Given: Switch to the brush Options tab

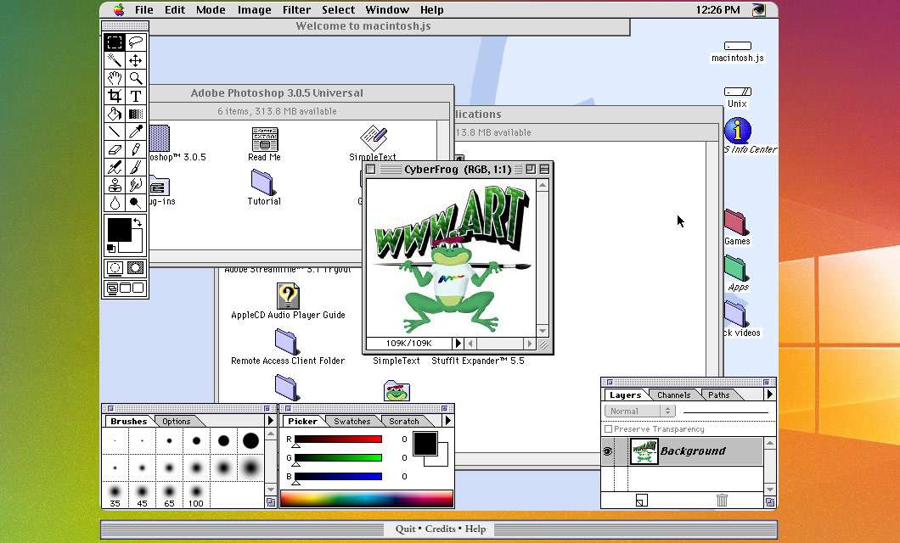Looking at the screenshot, I should [x=176, y=421].
